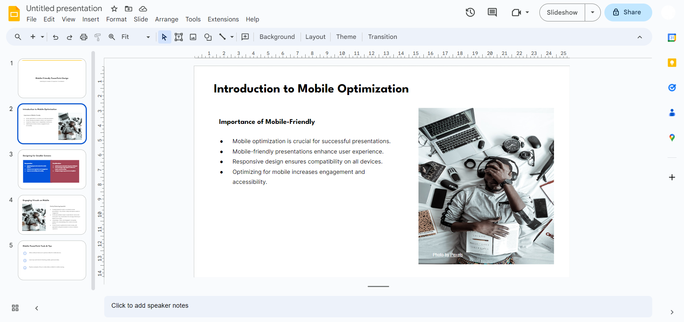
Task: Insert a shape
Action: [207, 37]
